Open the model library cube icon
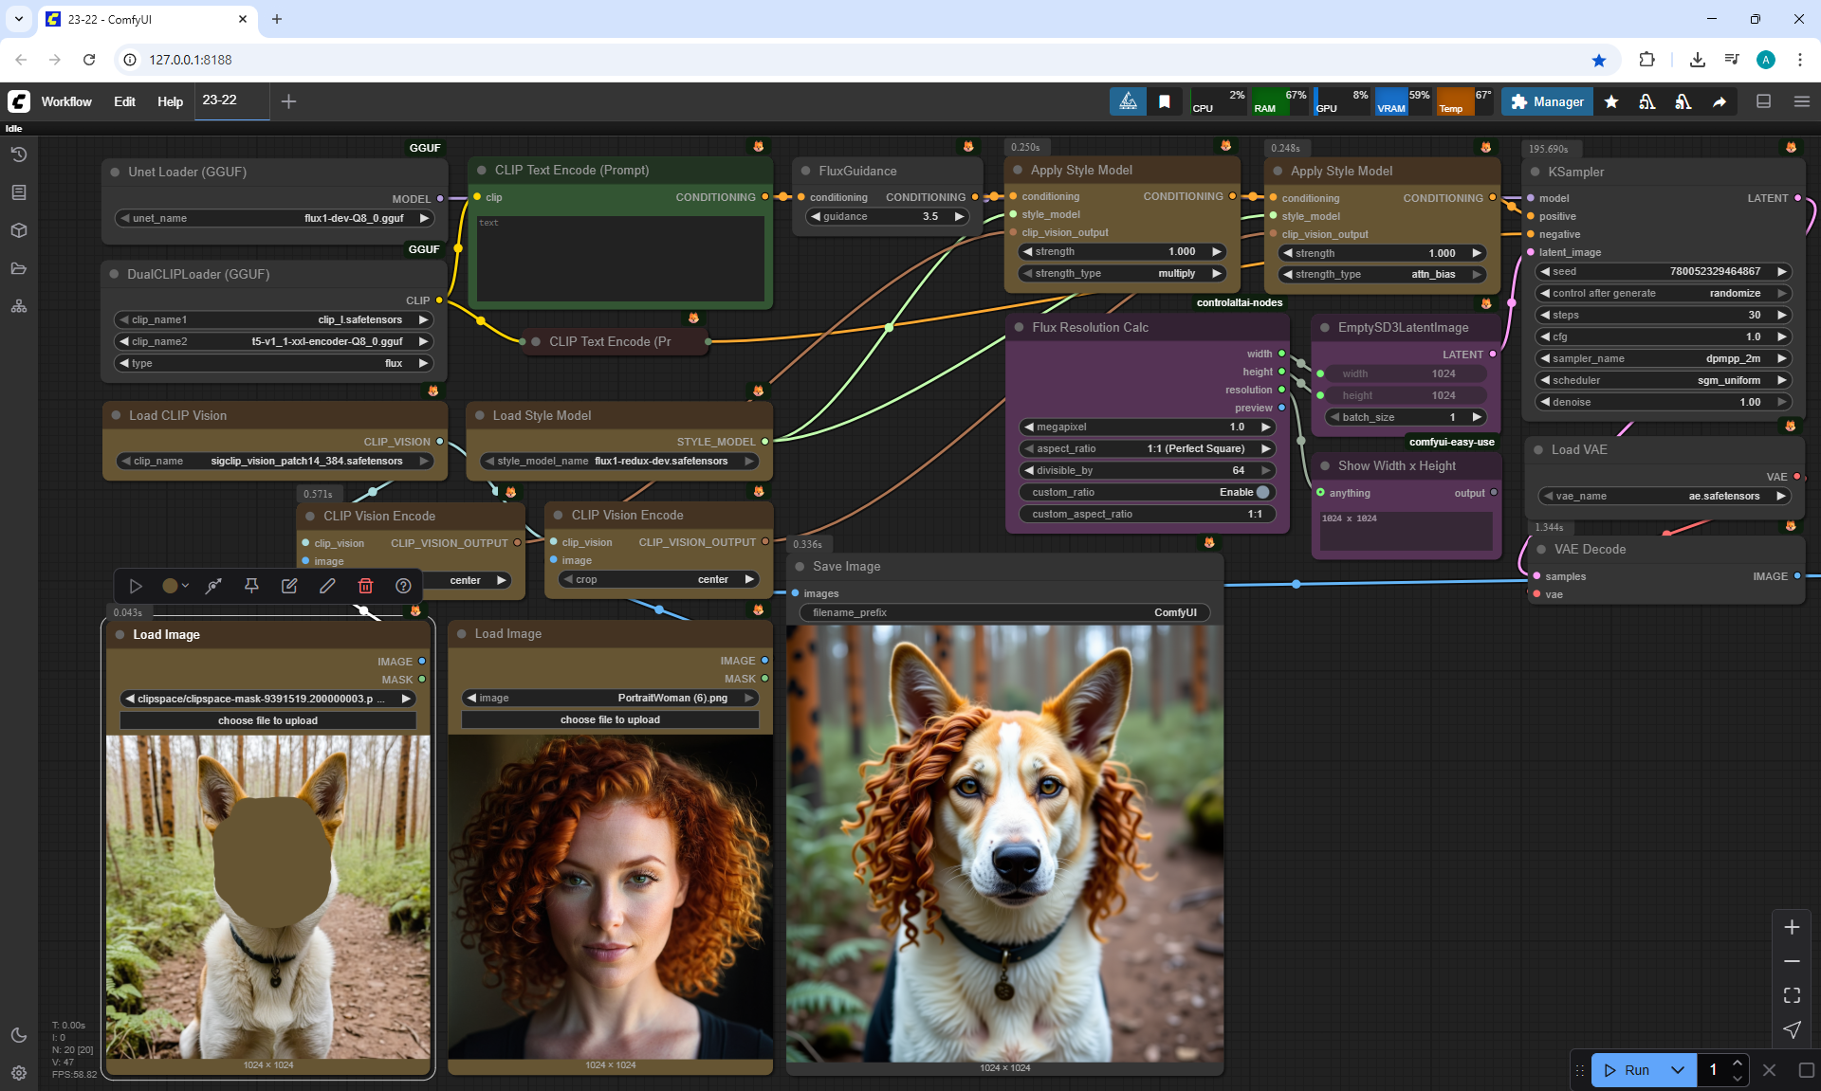The image size is (1821, 1091). (x=19, y=230)
